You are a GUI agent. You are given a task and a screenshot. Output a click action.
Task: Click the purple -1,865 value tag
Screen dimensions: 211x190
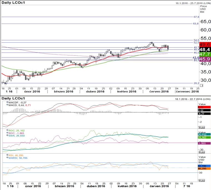pos(204,144)
